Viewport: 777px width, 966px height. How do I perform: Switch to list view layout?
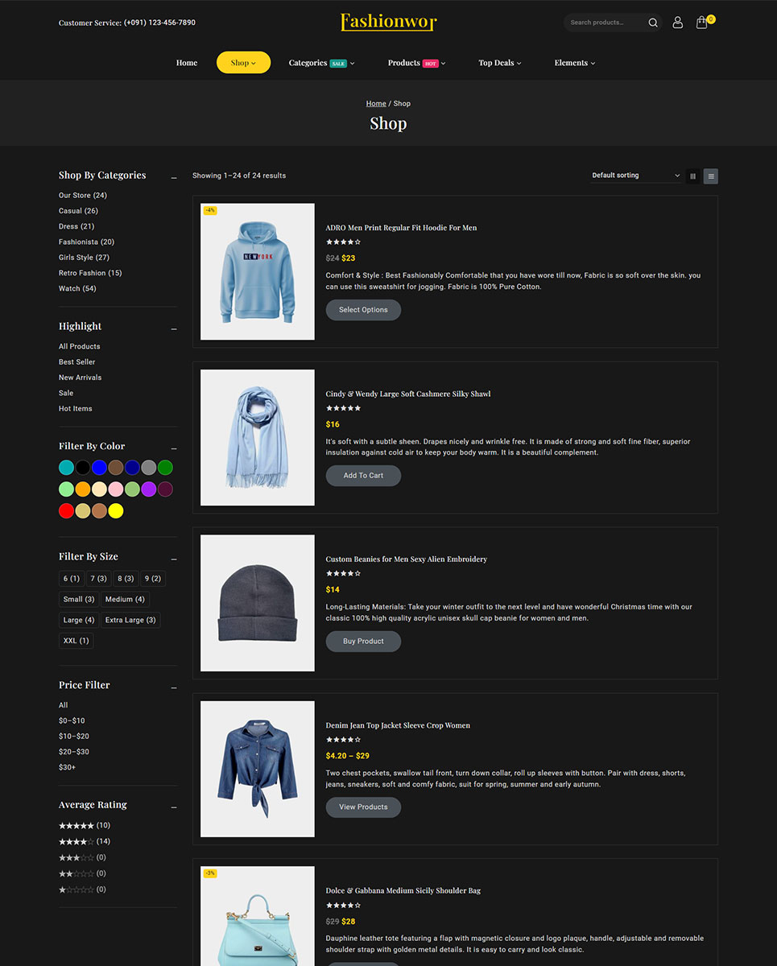click(x=710, y=176)
